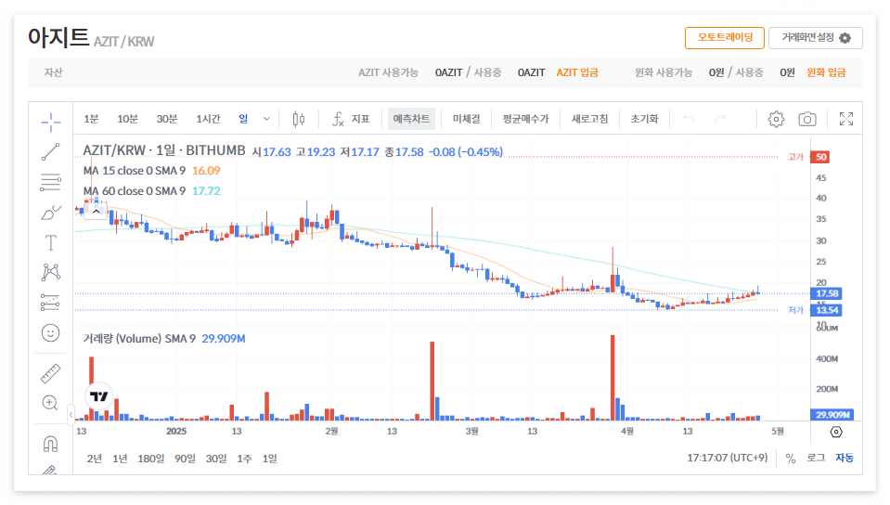Set chart range to 1주
Viewport: 890px width, 505px height.
tap(244, 459)
